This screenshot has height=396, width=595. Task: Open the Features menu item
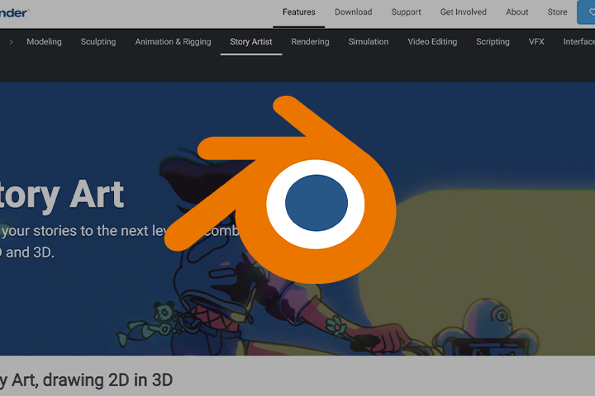click(298, 12)
